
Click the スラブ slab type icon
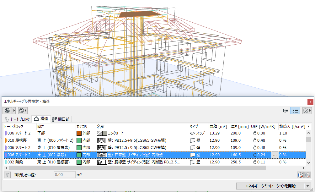tap(192, 133)
